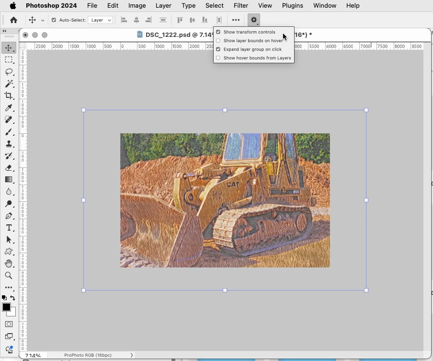Select the Dodge tool

click(9, 204)
